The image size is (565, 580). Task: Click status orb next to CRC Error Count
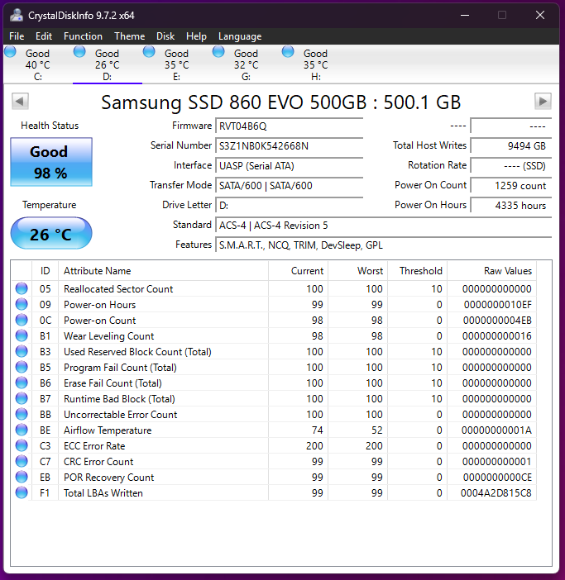tap(22, 462)
